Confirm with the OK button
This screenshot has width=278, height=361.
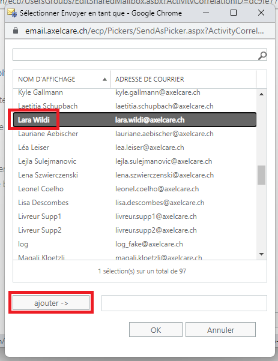tap(156, 330)
